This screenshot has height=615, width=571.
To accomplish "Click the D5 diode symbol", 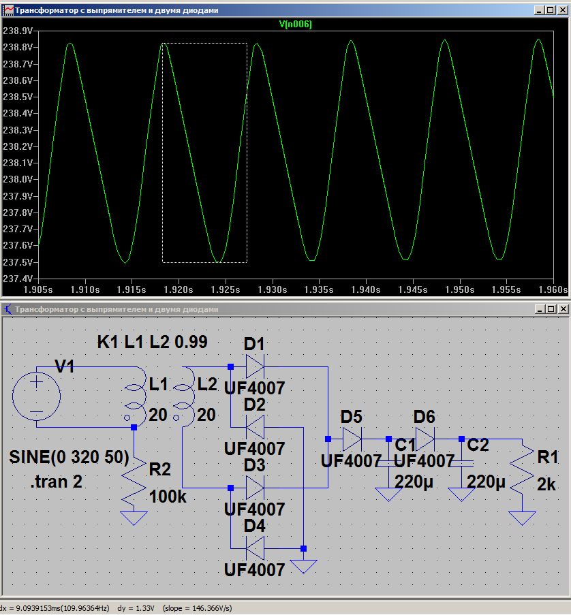I will tap(352, 439).
